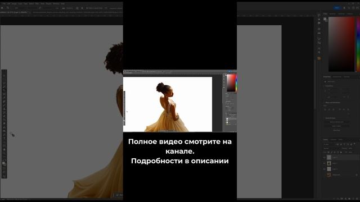The height and width of the screenshot is (202, 360).
Task: Click the Home icon in the options bar
Action: [x=2, y=8]
